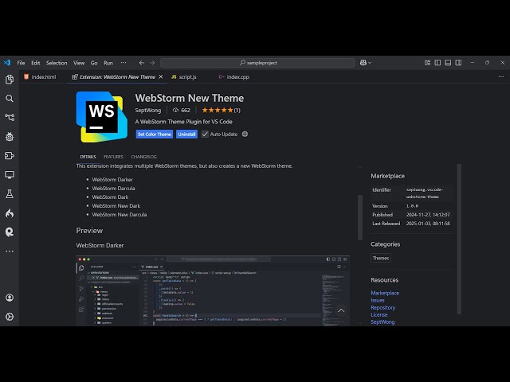Click the readme vertical scrollbar
Screen dimensions: 510x382
coord(359,217)
